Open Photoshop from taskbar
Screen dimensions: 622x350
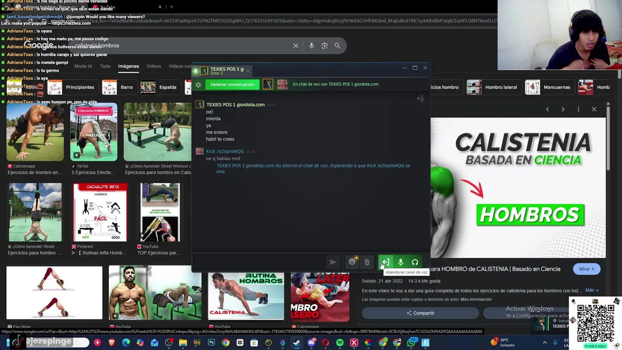[x=211, y=343]
